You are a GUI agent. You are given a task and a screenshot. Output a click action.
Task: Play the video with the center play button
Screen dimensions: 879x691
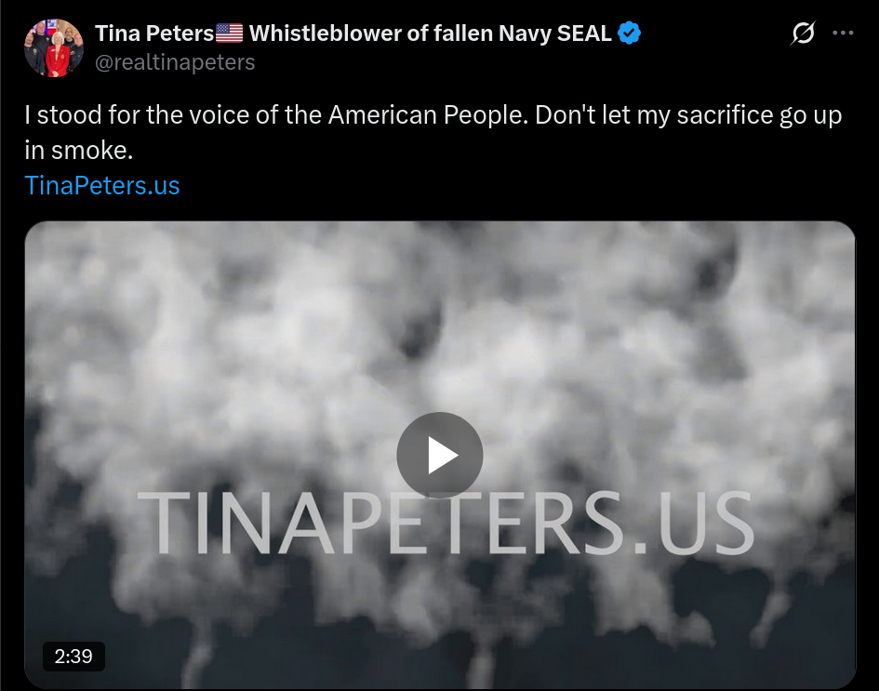click(439, 455)
